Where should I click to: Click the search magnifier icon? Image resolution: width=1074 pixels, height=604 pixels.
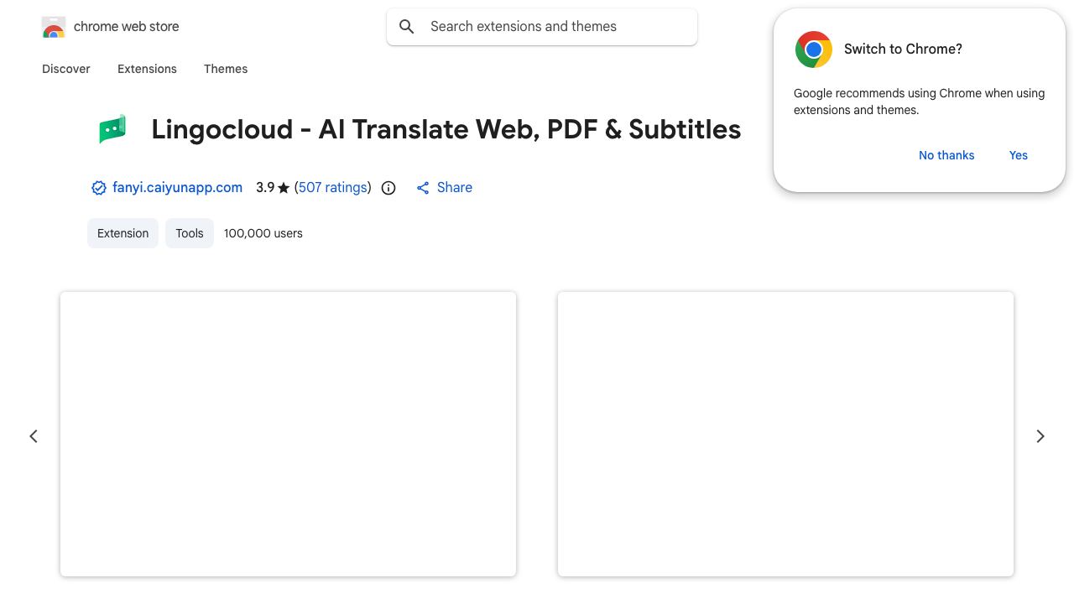click(x=407, y=27)
